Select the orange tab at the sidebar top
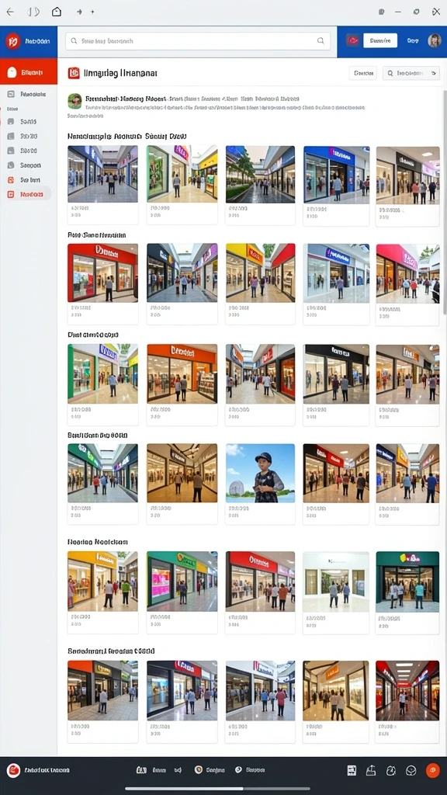447x795 pixels. [x=29, y=72]
